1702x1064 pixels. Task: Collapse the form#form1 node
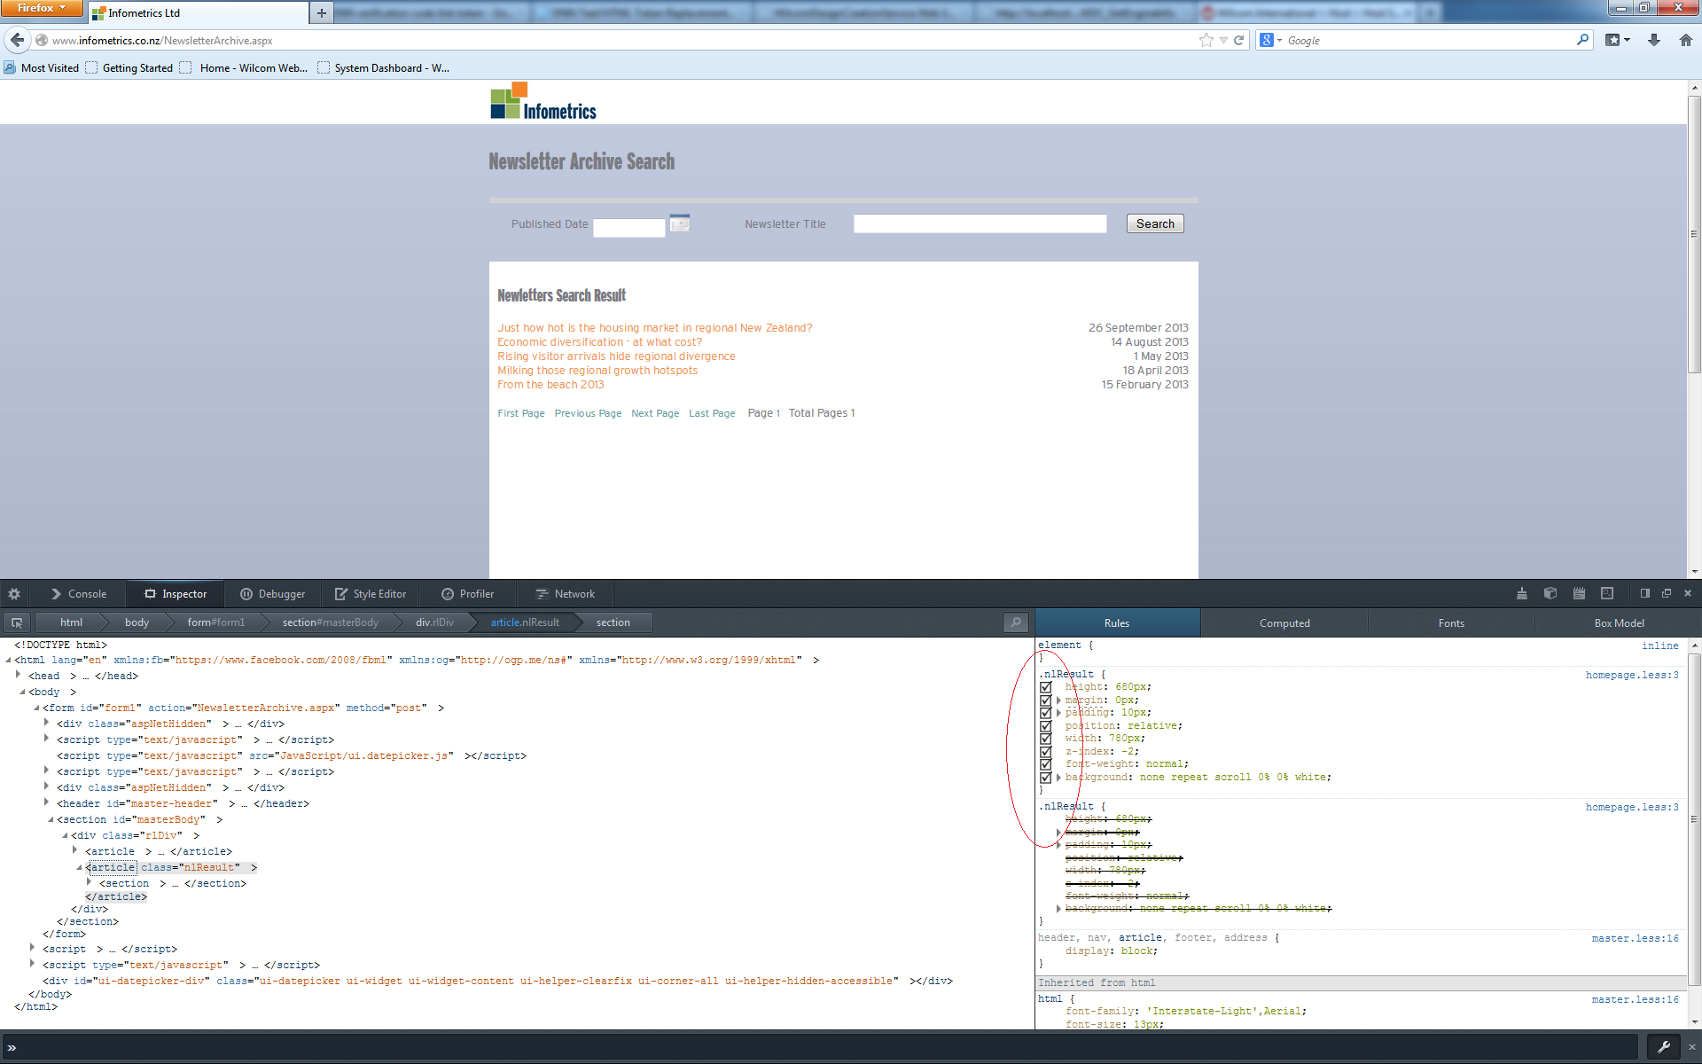pos(36,708)
